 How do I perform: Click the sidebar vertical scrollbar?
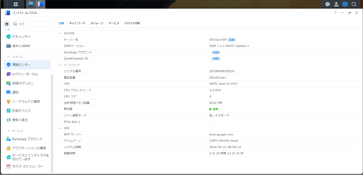tap(52, 123)
